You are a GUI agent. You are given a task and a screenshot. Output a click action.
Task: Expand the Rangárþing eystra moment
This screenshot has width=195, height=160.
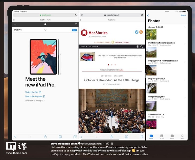click(x=185, y=98)
